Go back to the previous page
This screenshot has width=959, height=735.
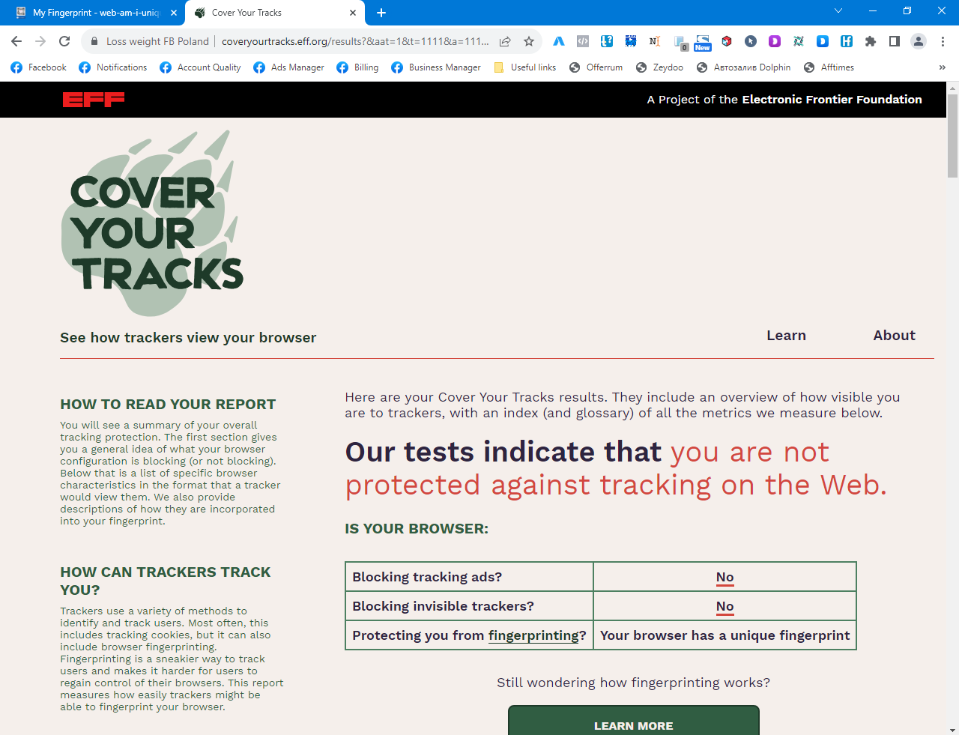coord(16,42)
